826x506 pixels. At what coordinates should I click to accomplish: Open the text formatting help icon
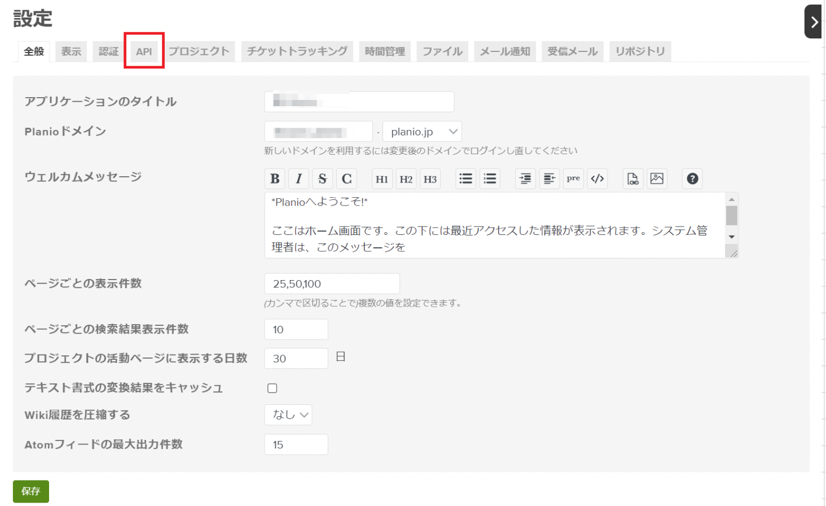click(692, 179)
